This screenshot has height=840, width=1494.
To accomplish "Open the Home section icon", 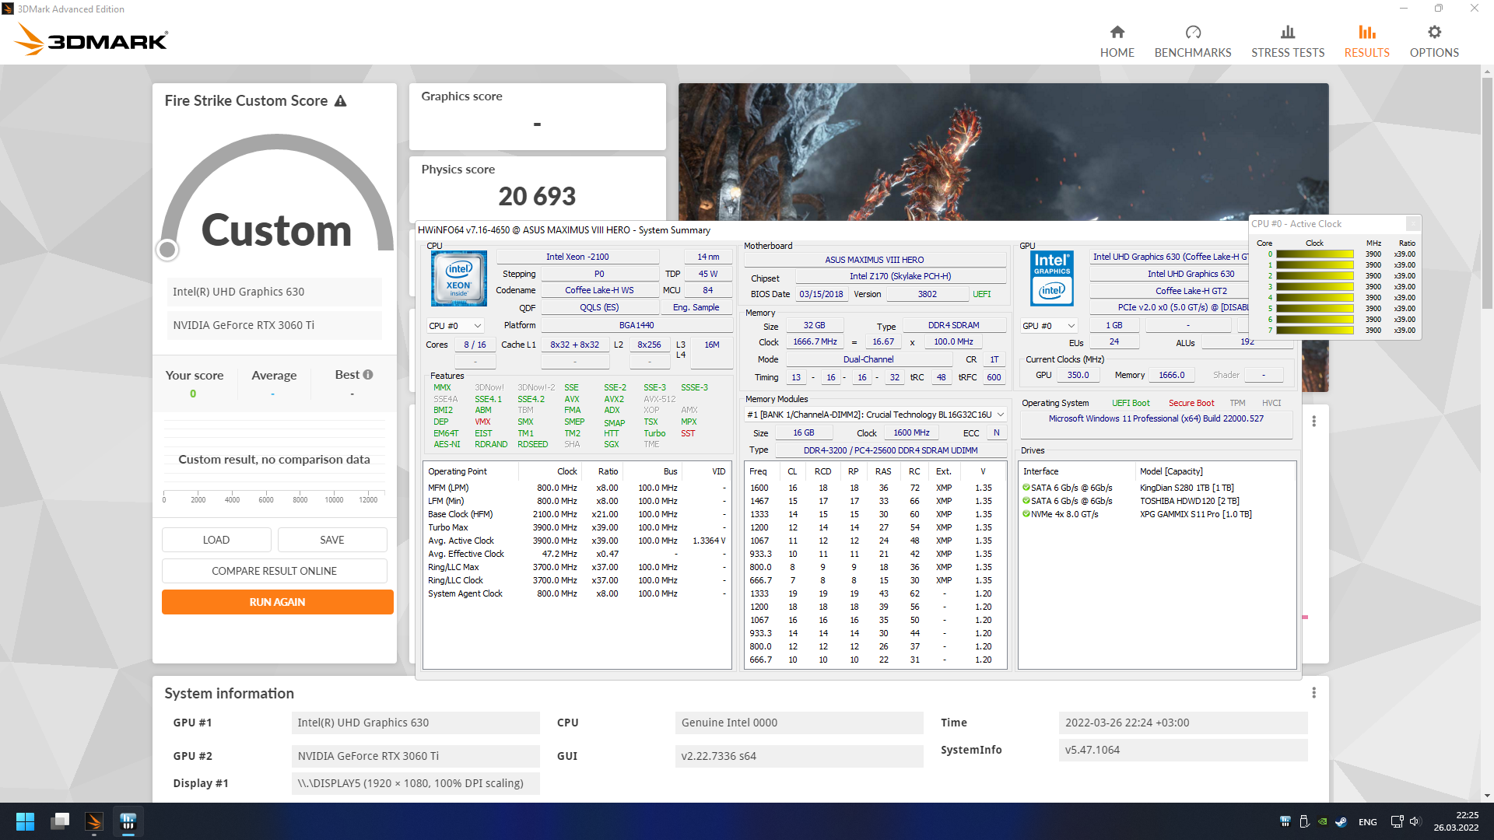I will (x=1117, y=32).
